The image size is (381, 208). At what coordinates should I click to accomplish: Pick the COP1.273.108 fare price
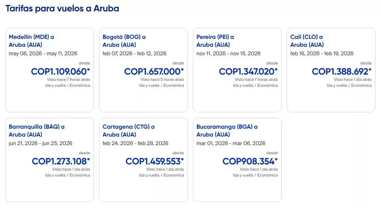point(61,161)
